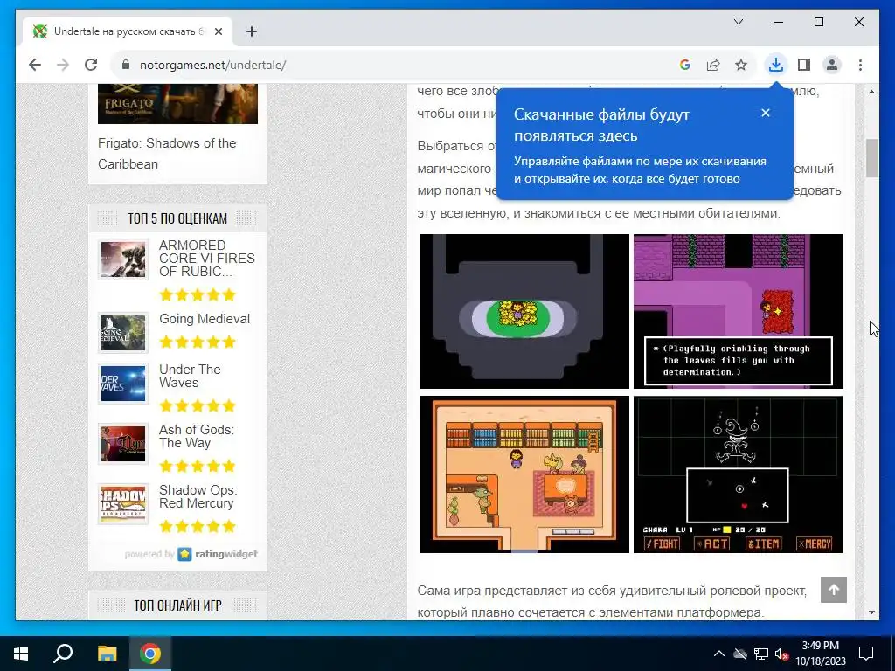Open Chrome's three-dot menu
This screenshot has height=671, width=895.
coord(860,65)
